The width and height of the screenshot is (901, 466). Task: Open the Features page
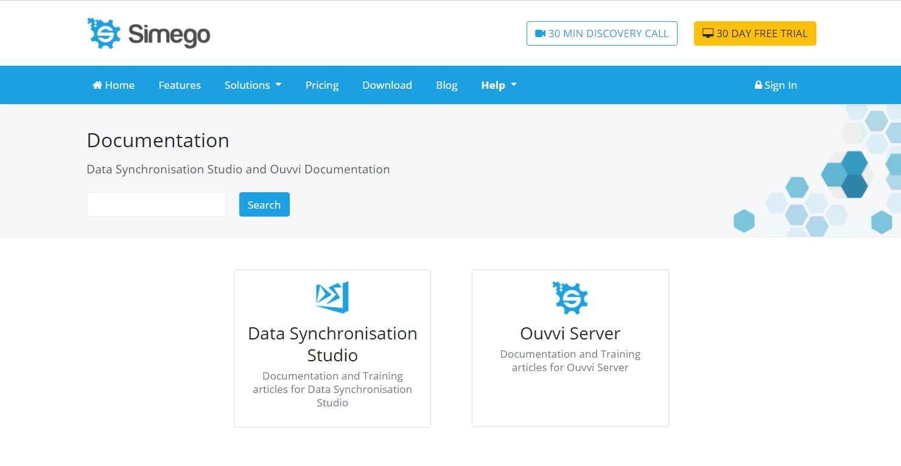(180, 85)
